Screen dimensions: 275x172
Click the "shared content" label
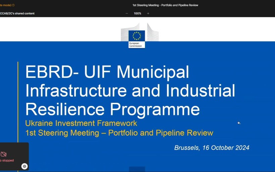pyautogui.click(x=17, y=13)
